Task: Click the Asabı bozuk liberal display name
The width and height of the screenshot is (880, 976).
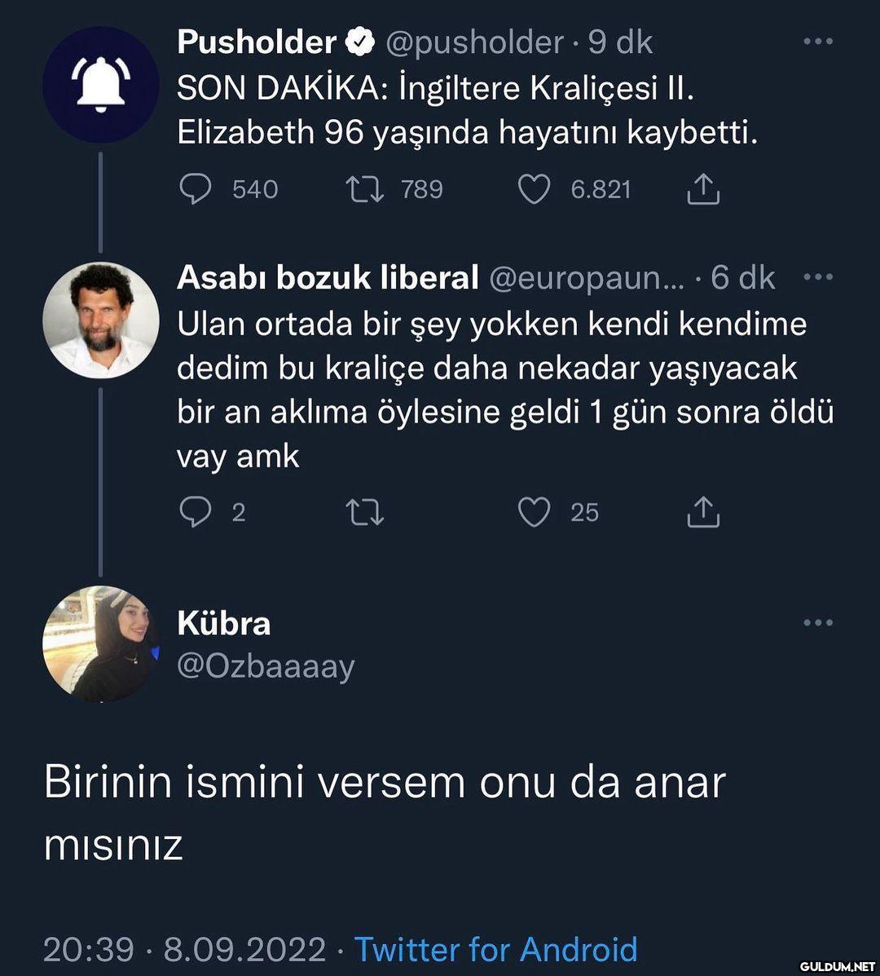Action: point(328,278)
